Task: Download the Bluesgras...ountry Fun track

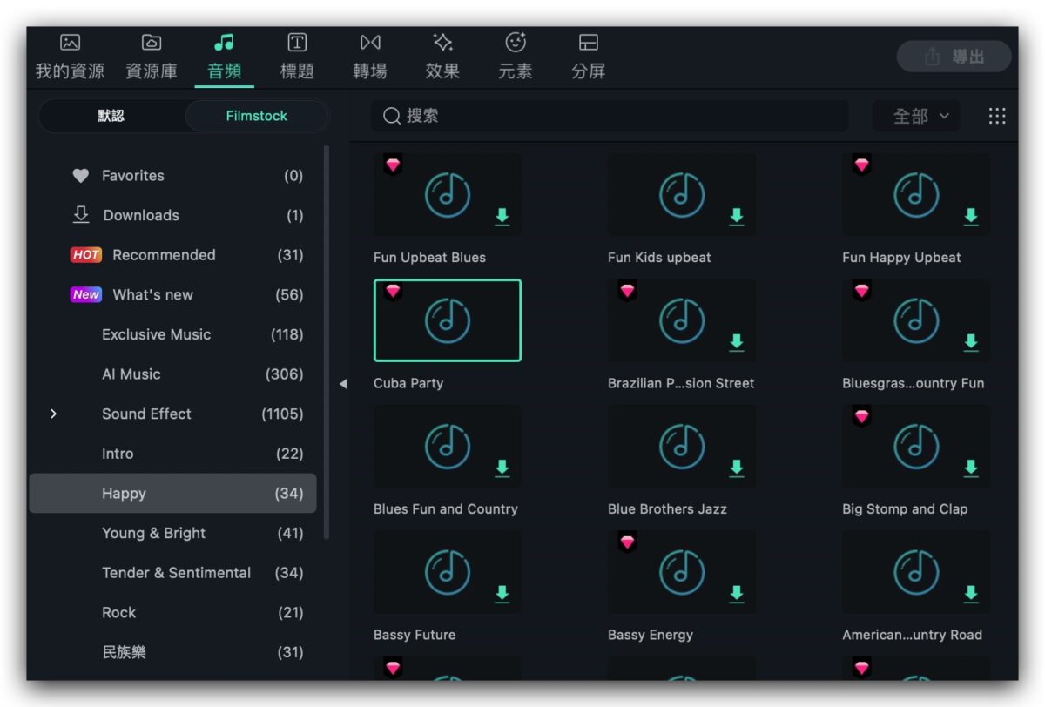Action: (971, 342)
